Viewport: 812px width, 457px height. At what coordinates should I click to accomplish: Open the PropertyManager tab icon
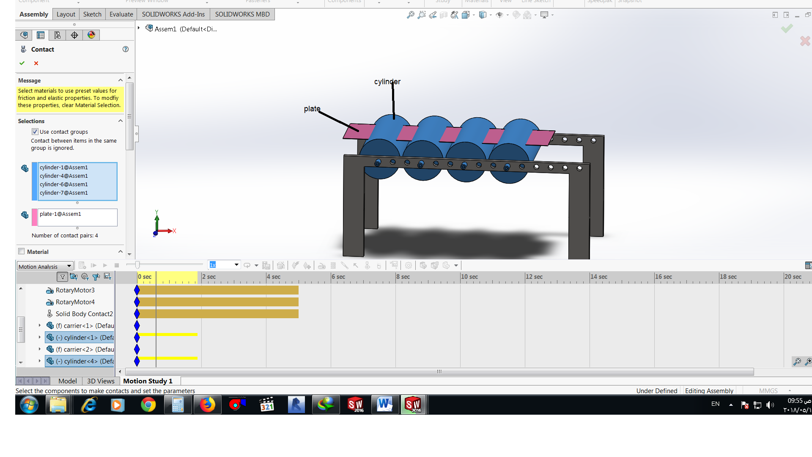point(41,35)
